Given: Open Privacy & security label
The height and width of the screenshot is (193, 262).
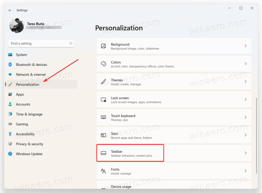Looking at the screenshot, I should (x=30, y=144).
